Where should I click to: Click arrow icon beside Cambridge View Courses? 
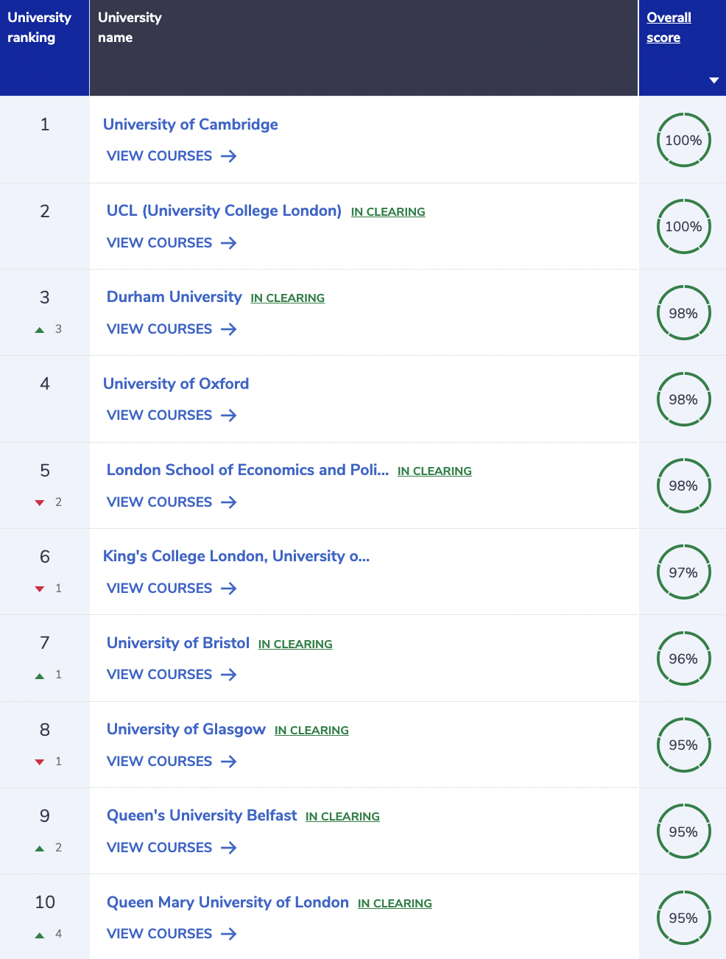[229, 156]
